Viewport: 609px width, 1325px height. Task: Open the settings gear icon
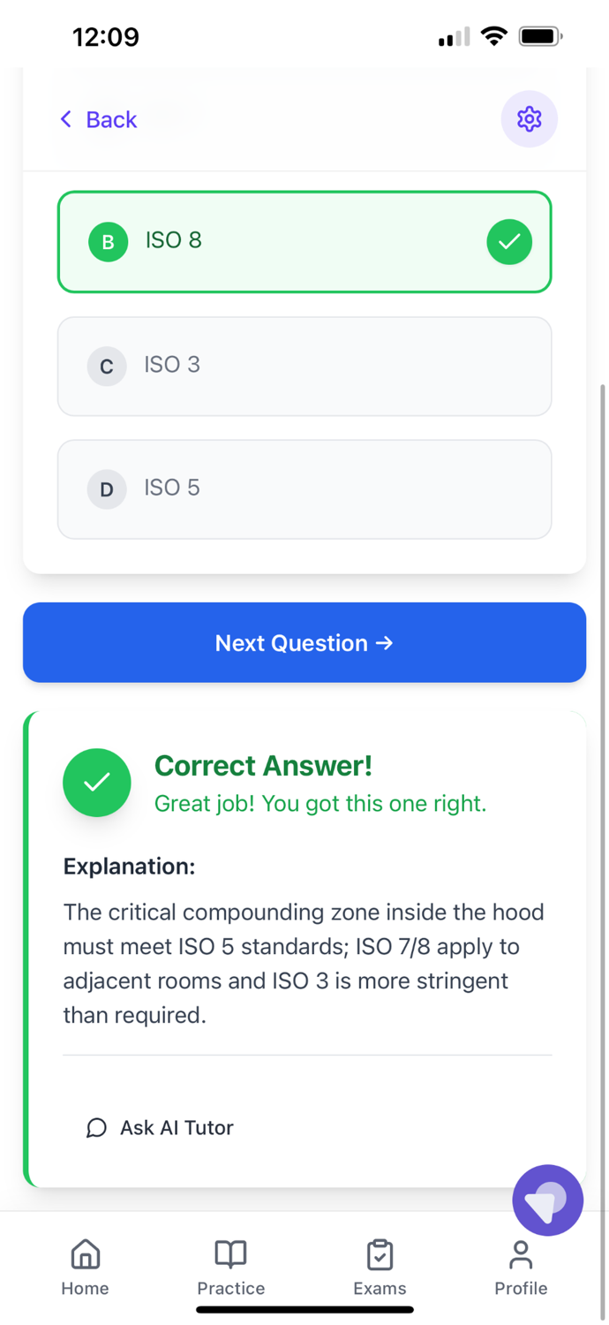(x=529, y=118)
